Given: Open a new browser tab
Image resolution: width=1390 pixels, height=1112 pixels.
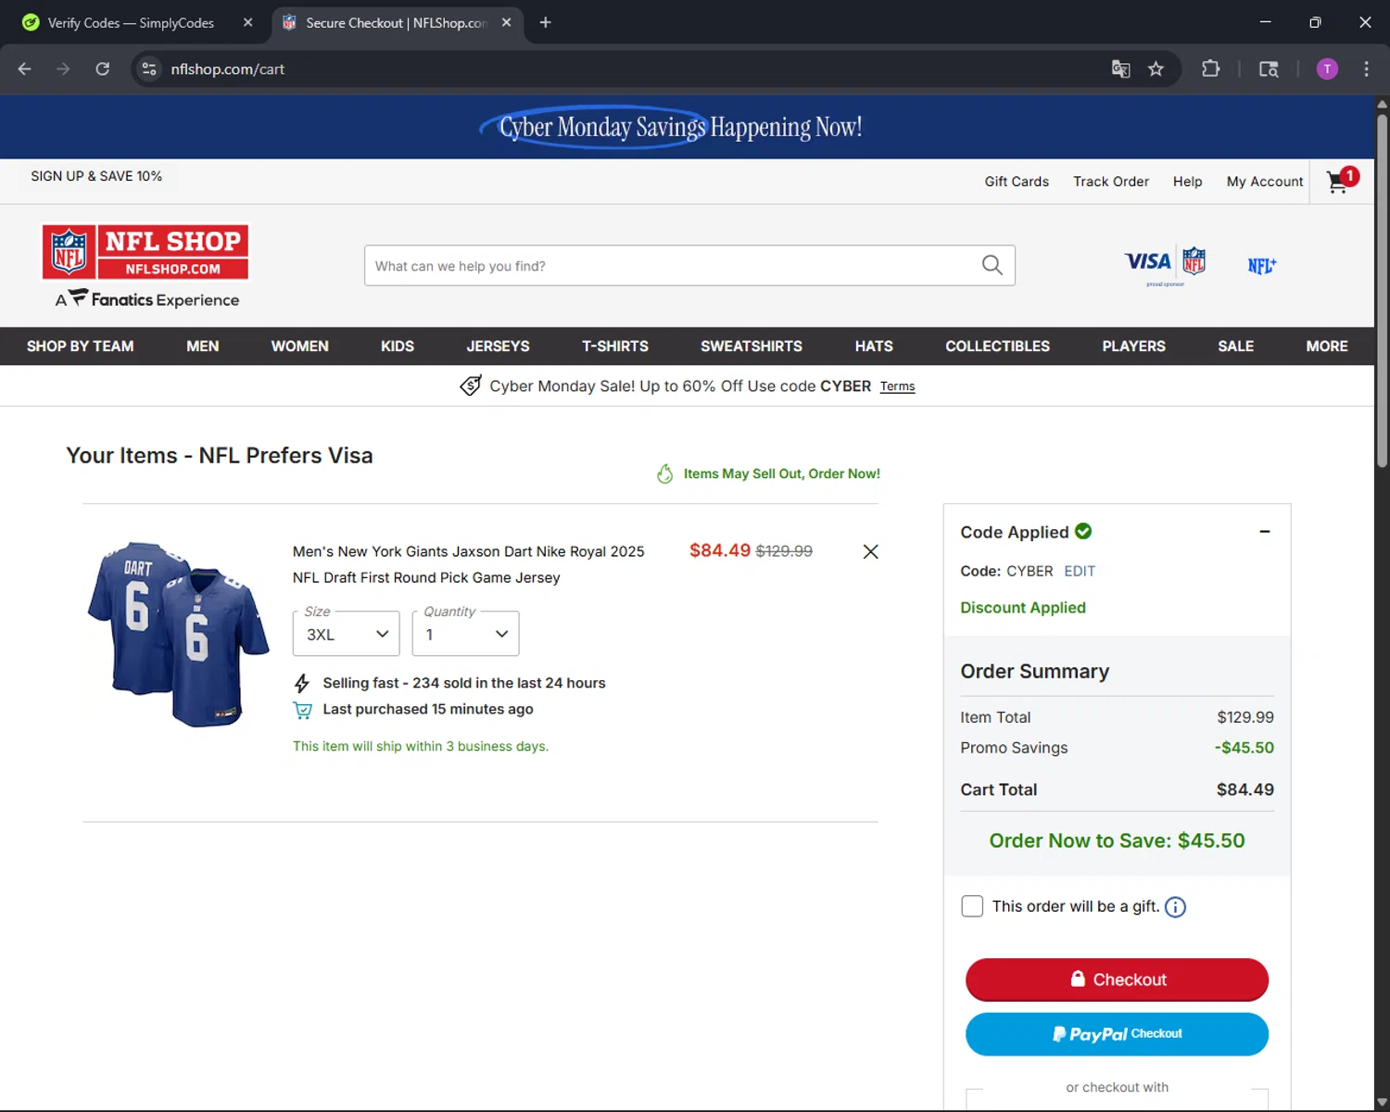Looking at the screenshot, I should [x=545, y=22].
